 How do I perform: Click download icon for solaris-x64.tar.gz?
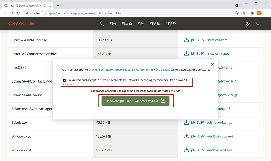click(x=187, y=122)
